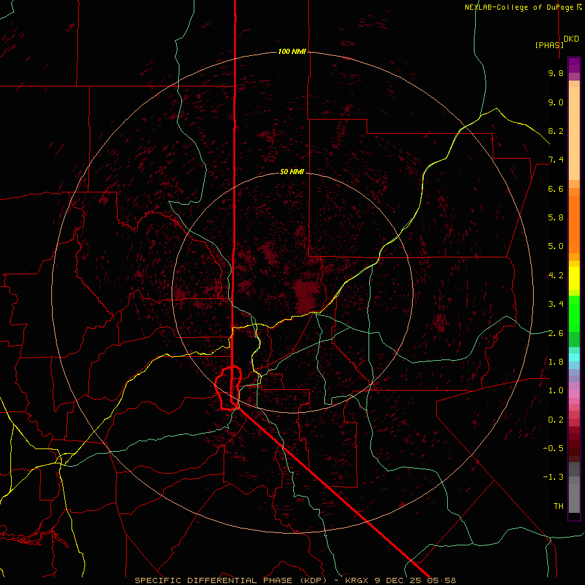
Task: Click the 1.8 value on color scale
Action: pyautogui.click(x=556, y=362)
